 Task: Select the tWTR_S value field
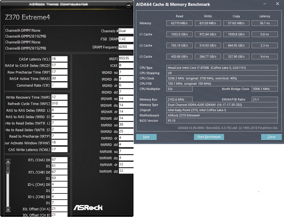click(59, 130)
